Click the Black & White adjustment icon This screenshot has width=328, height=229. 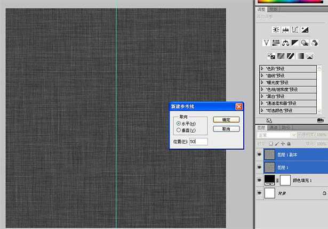coord(294,43)
